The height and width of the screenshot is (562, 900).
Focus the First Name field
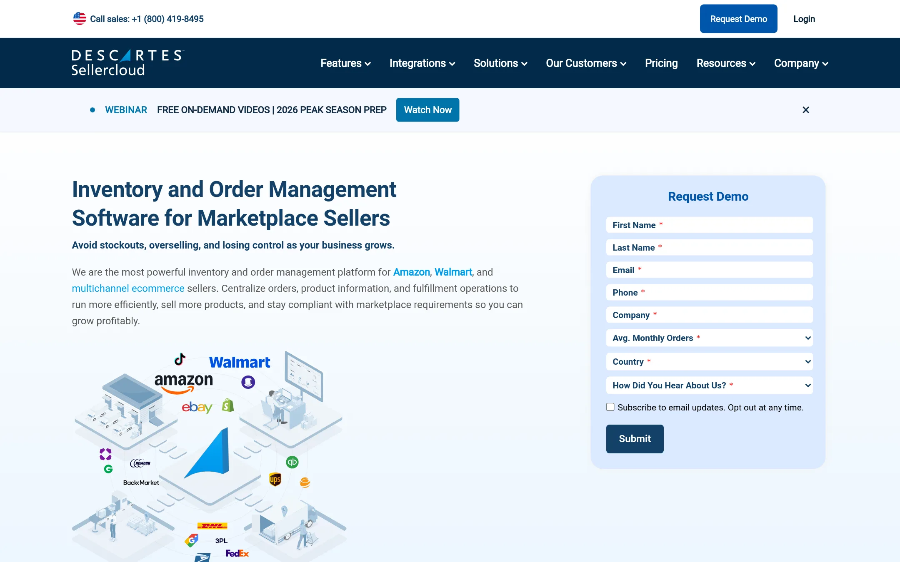(x=709, y=225)
